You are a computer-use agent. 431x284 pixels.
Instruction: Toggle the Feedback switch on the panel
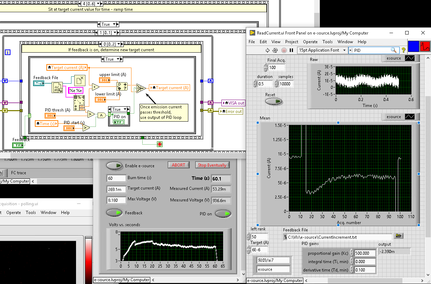114,213
